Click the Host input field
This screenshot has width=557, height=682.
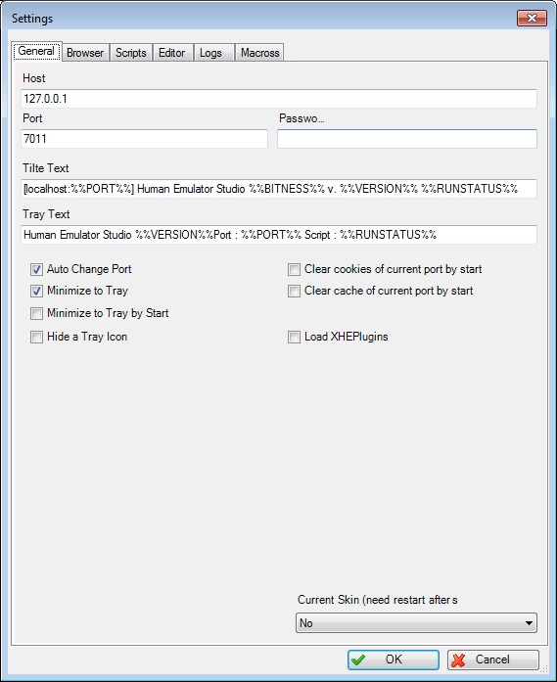(x=278, y=99)
